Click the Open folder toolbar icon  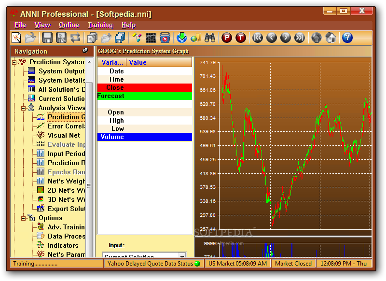coord(30,38)
